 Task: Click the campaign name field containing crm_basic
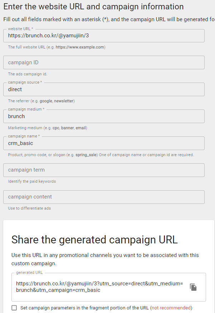(104, 143)
